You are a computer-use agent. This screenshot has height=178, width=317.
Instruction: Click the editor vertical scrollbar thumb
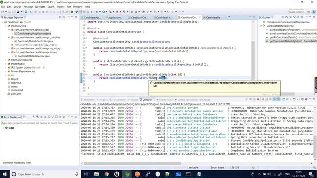click(x=253, y=60)
